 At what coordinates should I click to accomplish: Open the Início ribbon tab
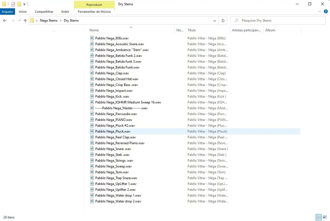click(23, 11)
